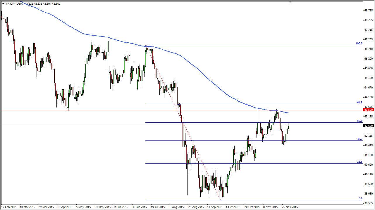Click the 8 Nov 2015 date label
This screenshot has height=210, width=375.
[271, 207]
